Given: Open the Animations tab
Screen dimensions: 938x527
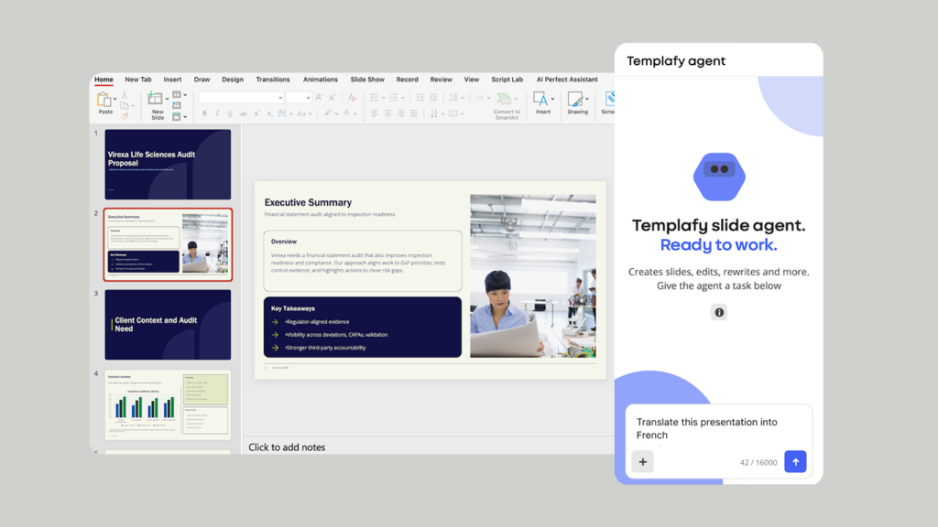Looking at the screenshot, I should pos(320,80).
